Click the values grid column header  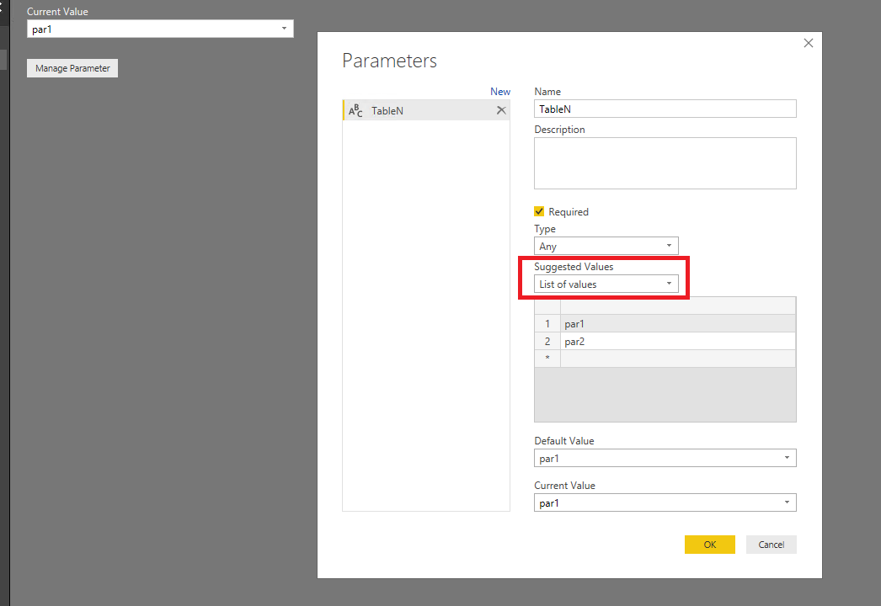678,306
